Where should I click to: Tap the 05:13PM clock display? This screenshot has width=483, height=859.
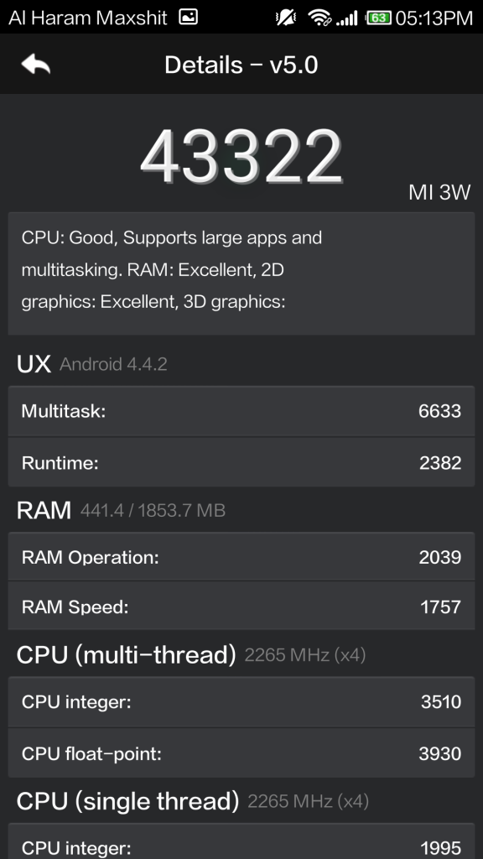pyautogui.click(x=434, y=16)
